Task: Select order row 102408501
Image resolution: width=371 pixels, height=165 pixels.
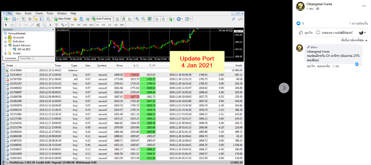Action: coord(124,145)
